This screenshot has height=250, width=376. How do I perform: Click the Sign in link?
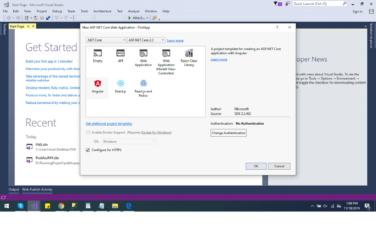click(x=357, y=12)
